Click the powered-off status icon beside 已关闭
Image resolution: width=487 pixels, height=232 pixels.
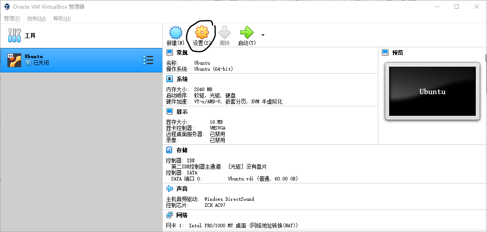[x=28, y=63]
